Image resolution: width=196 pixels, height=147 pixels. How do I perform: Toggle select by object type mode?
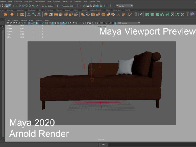click(x=7, y=6)
